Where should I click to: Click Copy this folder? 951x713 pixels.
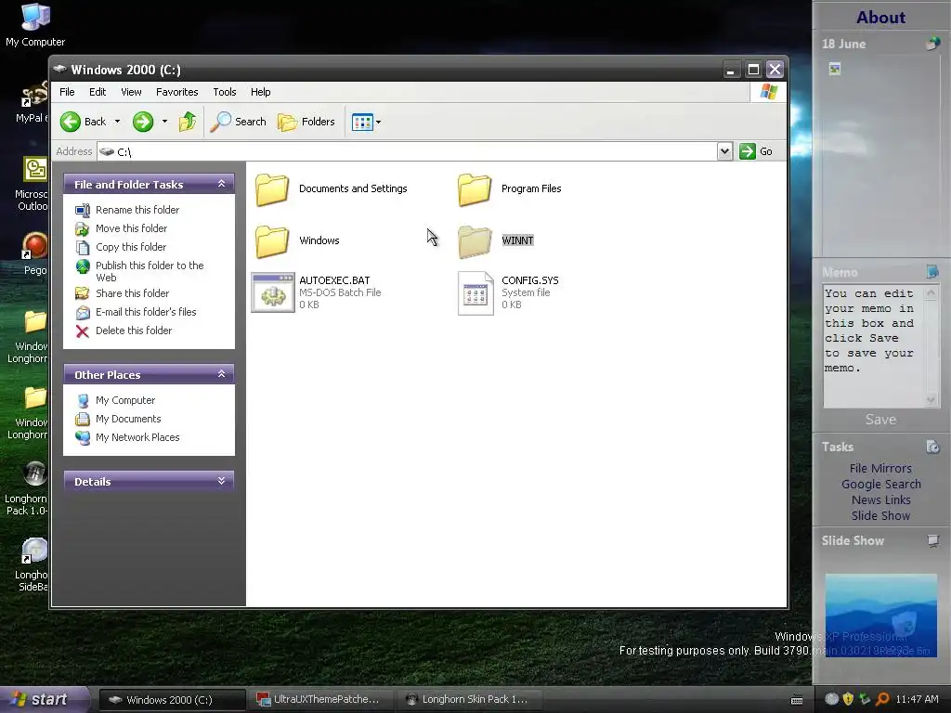pos(130,247)
